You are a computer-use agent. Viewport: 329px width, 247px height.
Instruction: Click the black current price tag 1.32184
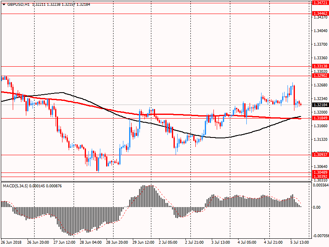click(320, 105)
